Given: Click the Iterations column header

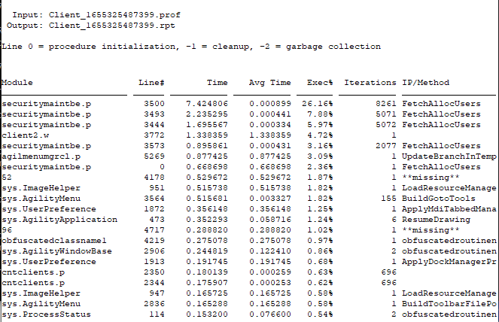Looking at the screenshot, I should 370,83.
